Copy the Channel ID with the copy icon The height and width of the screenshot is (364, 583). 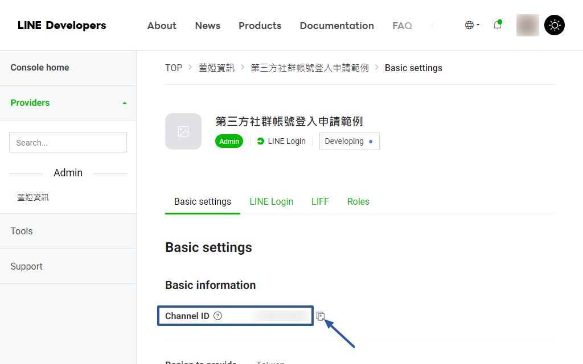pos(320,316)
